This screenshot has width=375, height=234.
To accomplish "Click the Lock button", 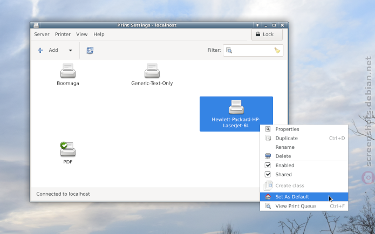I will pyautogui.click(x=267, y=35).
